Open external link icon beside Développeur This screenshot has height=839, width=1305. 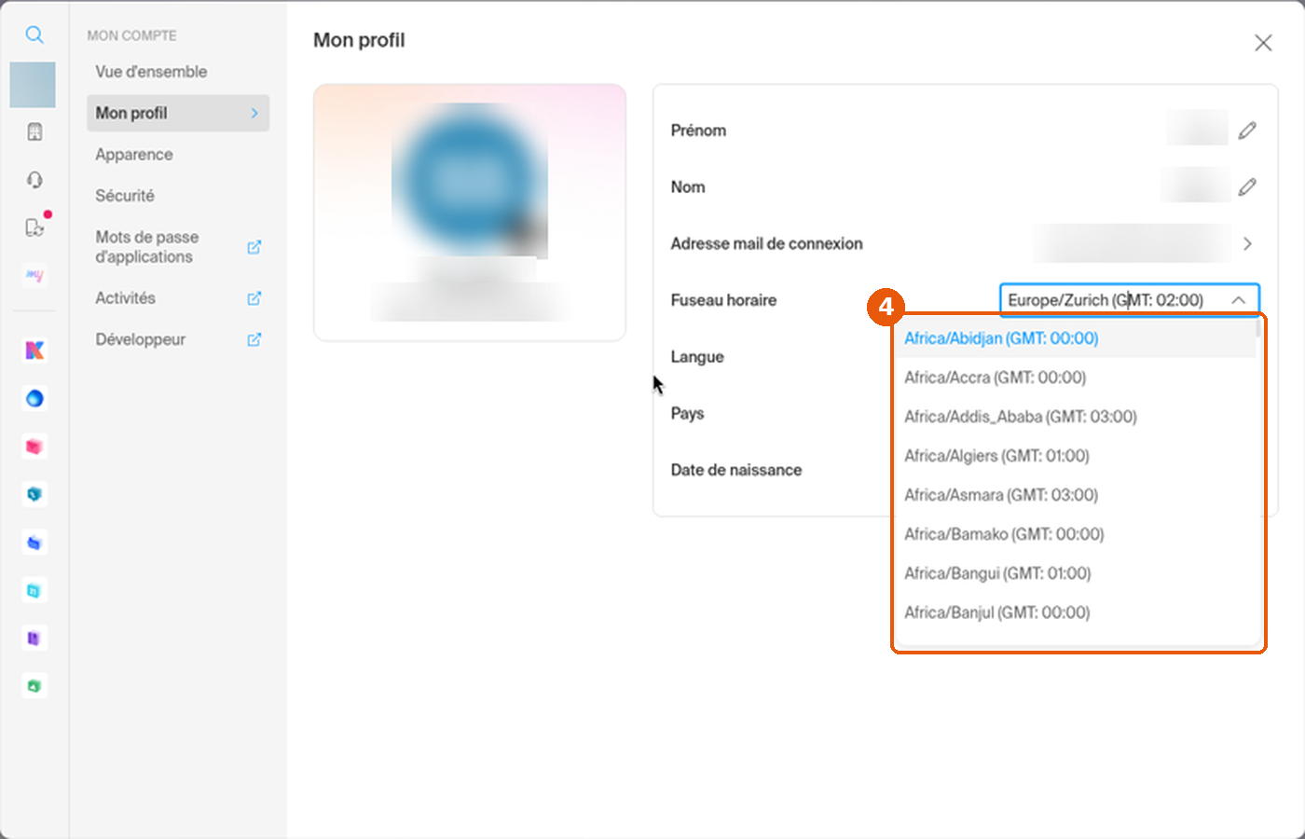(x=254, y=339)
